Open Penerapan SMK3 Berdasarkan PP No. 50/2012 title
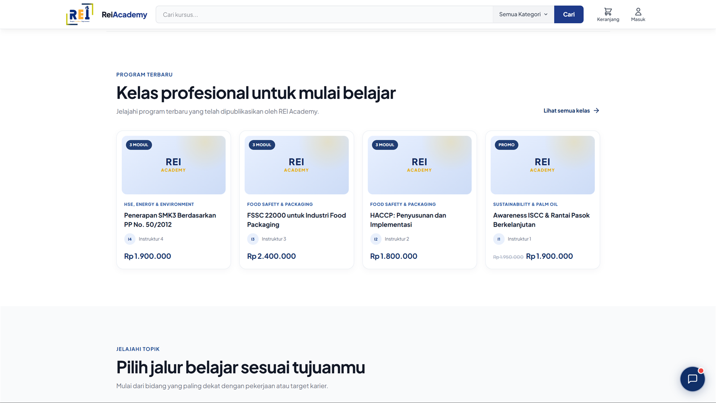Image resolution: width=716 pixels, height=403 pixels. click(170, 220)
